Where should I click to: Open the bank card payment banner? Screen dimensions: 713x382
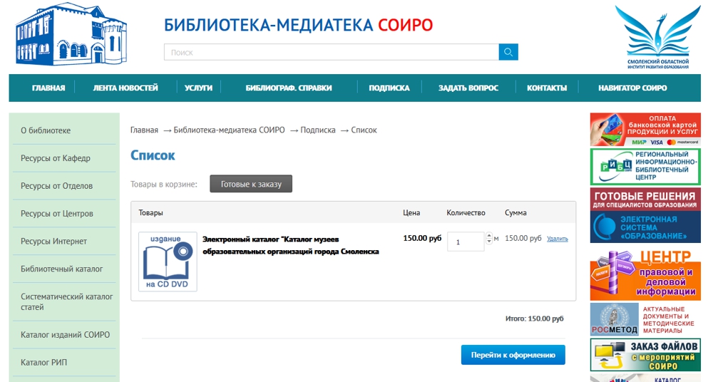(645, 130)
